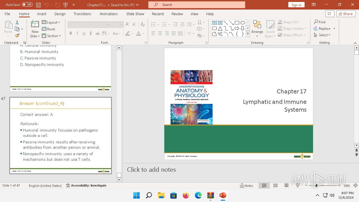The width and height of the screenshot is (359, 202).
Task: Toggle the AutoSave switch
Action: (x=27, y=5)
